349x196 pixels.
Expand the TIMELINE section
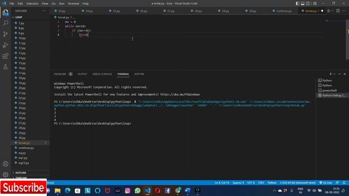point(21,177)
